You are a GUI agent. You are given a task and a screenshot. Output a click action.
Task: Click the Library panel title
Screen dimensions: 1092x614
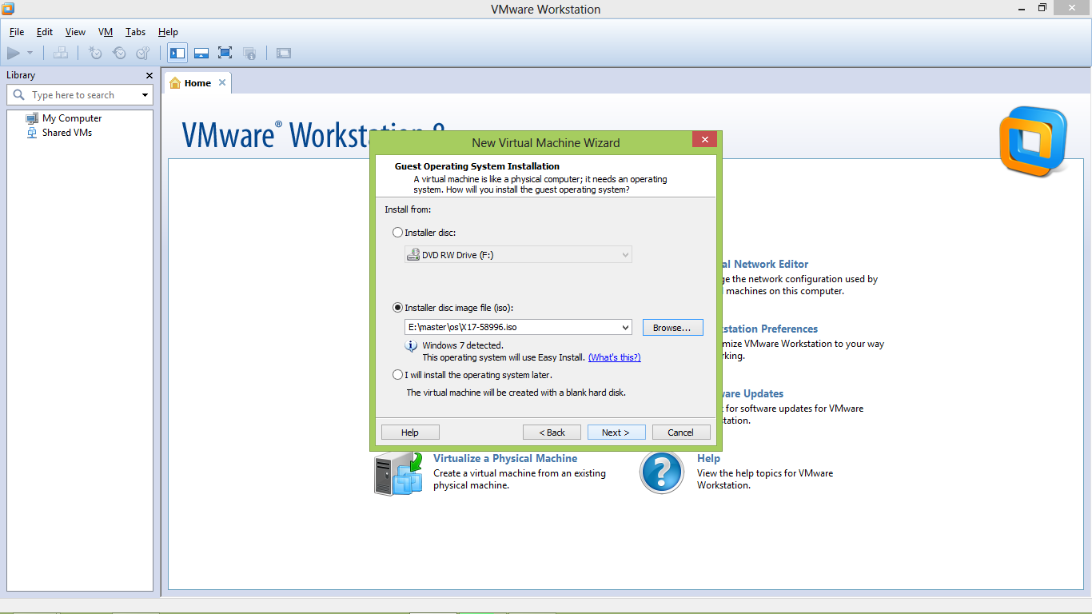click(21, 75)
